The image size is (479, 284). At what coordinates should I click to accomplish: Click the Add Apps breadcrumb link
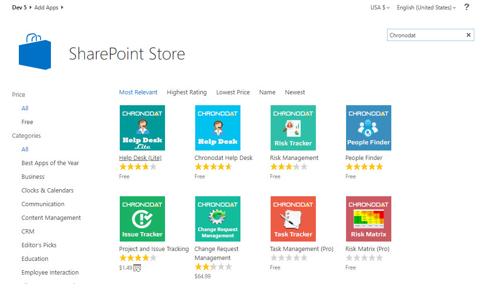46,8
